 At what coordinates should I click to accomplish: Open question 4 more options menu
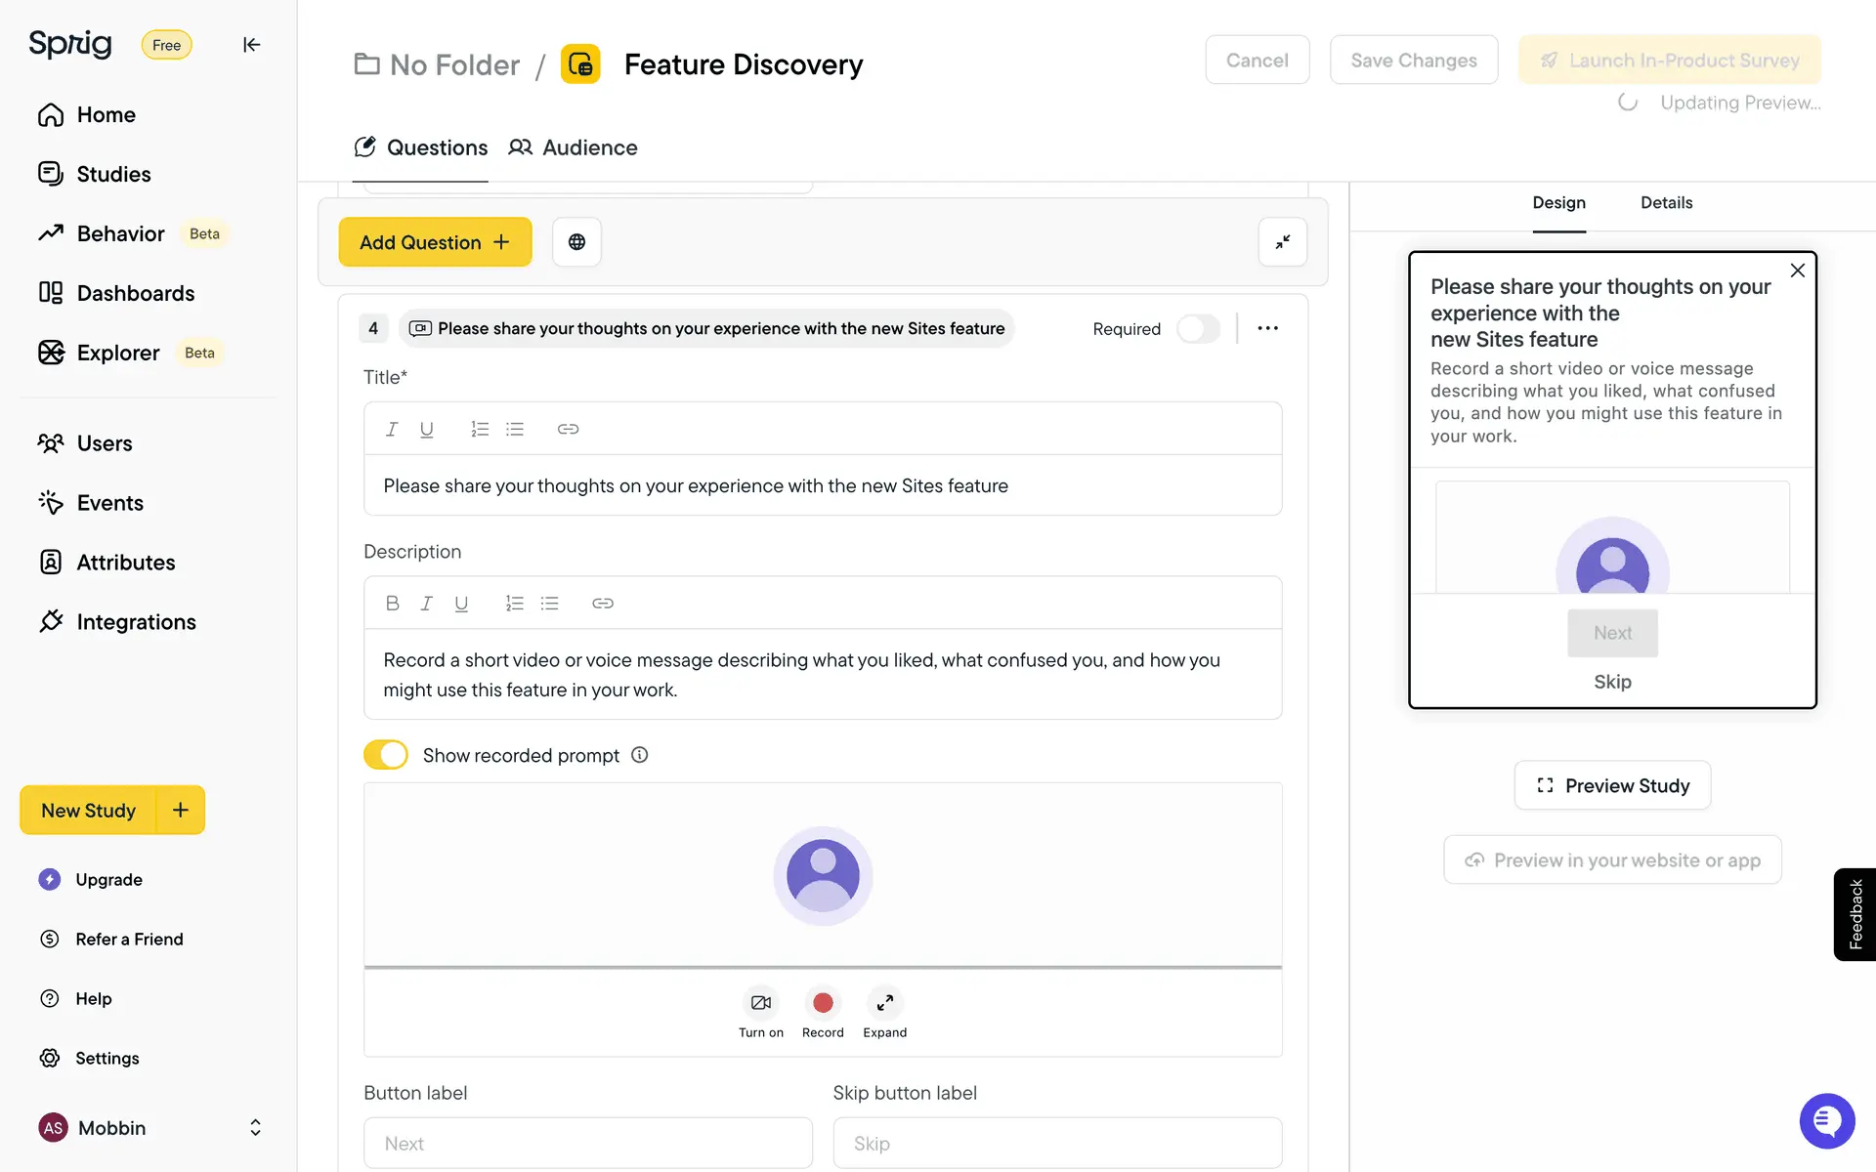coord(1267,329)
